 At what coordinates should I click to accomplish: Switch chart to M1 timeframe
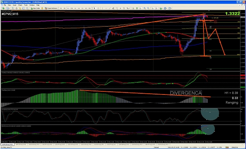coord(61,8)
